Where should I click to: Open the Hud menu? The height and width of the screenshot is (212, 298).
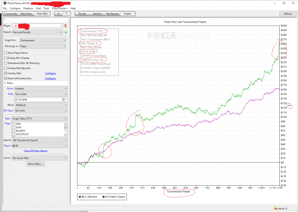[x=38, y=9]
